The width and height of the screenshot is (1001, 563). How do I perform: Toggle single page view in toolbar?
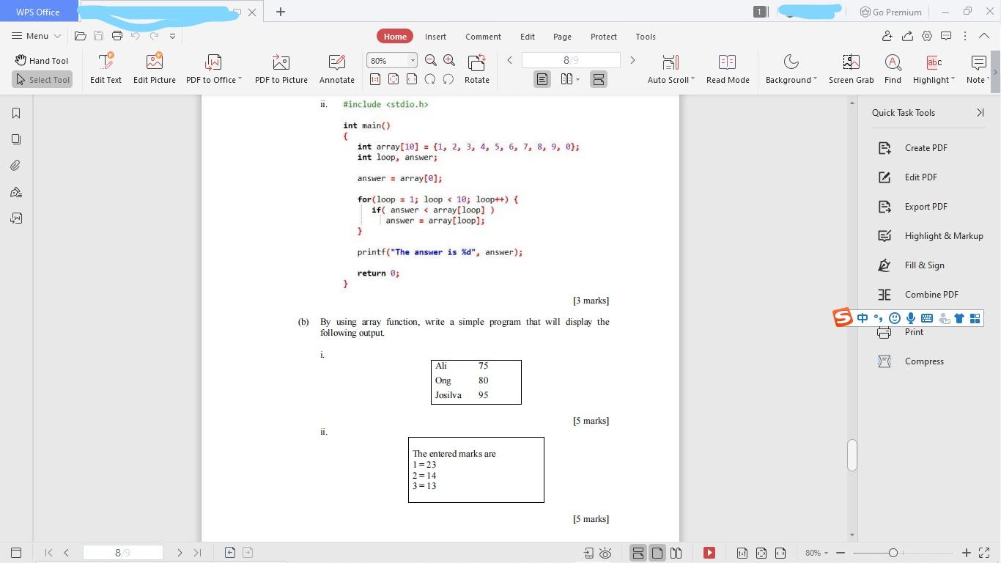point(542,79)
